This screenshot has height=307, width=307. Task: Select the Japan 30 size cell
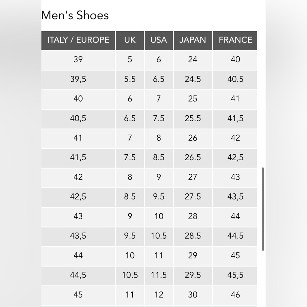pyautogui.click(x=193, y=295)
